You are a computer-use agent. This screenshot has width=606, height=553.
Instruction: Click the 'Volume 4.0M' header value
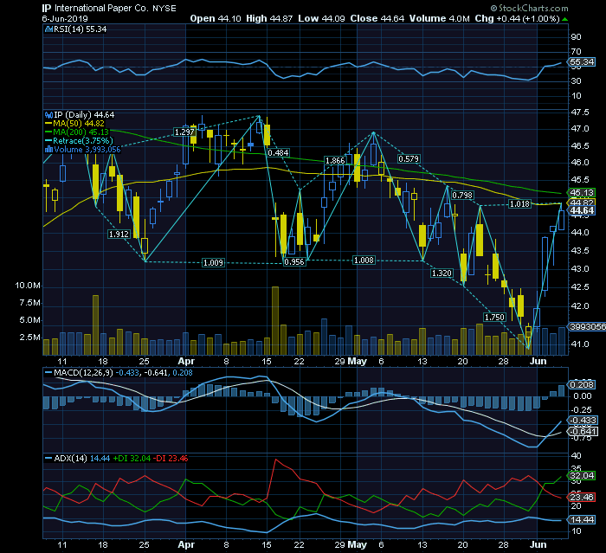click(x=440, y=18)
